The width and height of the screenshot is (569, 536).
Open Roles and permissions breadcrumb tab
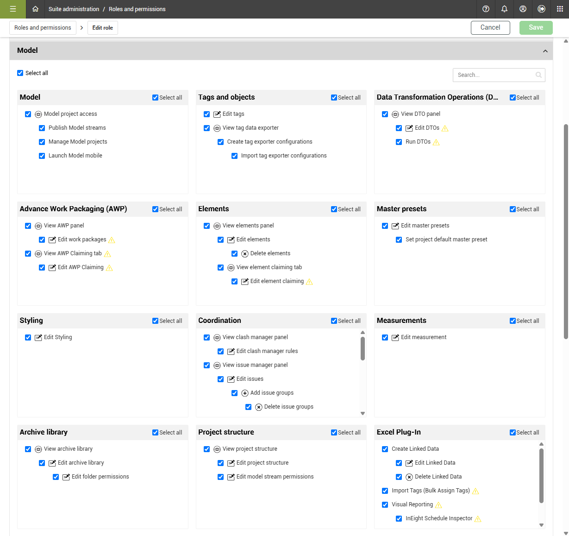point(43,28)
